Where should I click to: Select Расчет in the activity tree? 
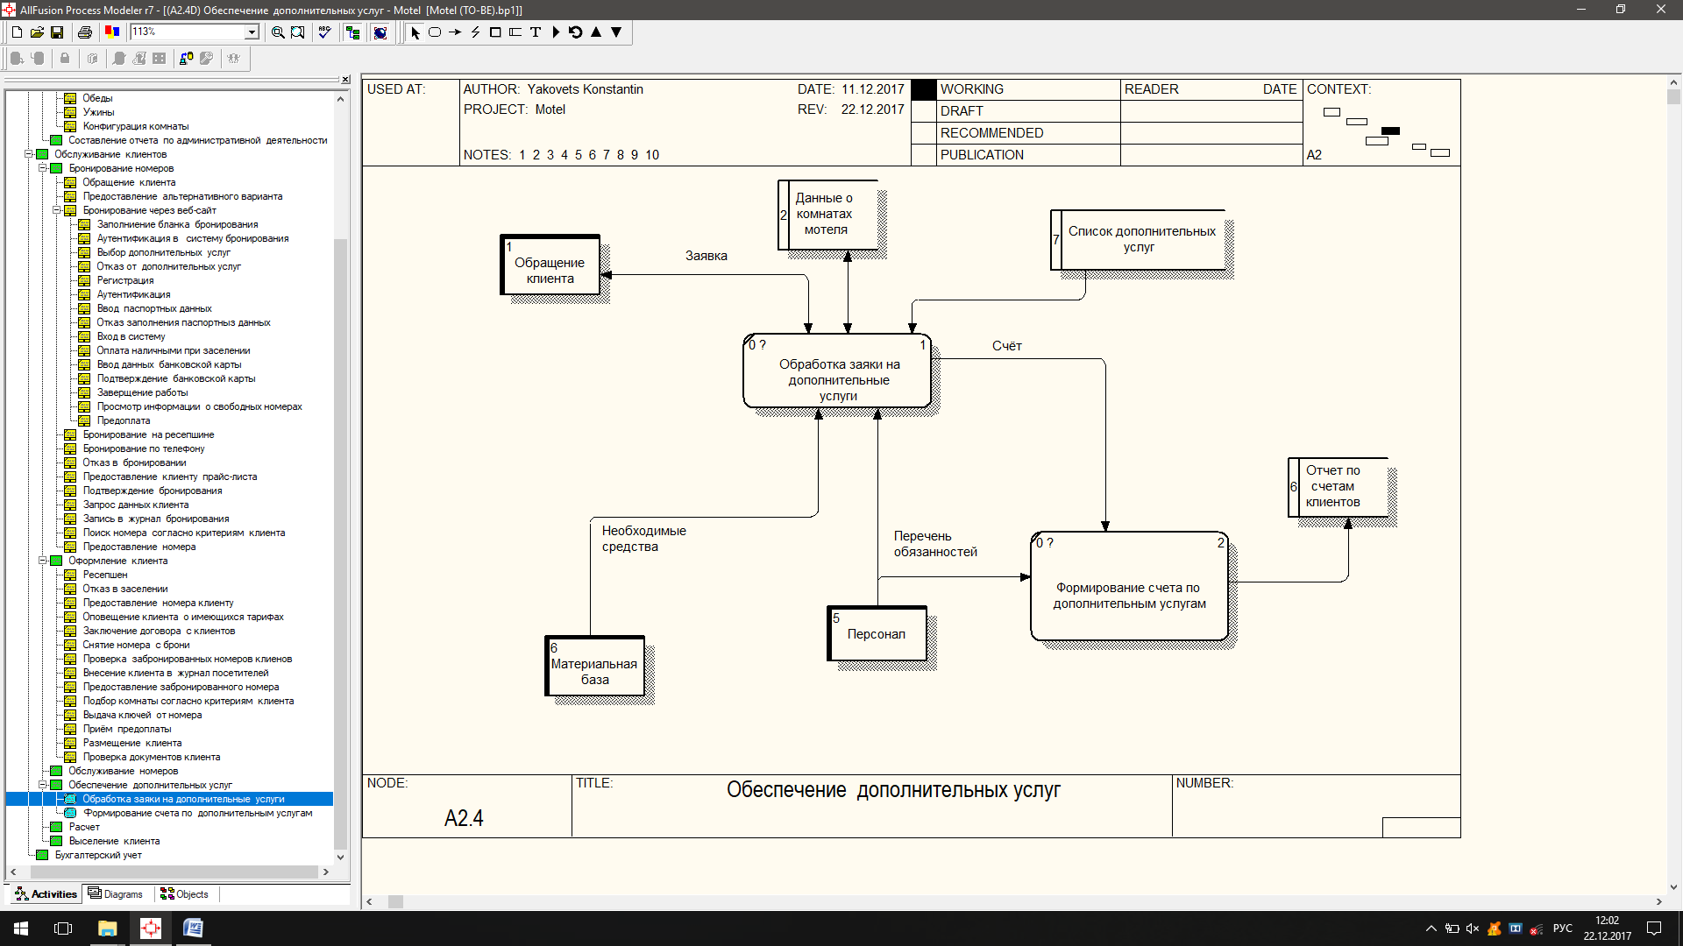point(84,827)
